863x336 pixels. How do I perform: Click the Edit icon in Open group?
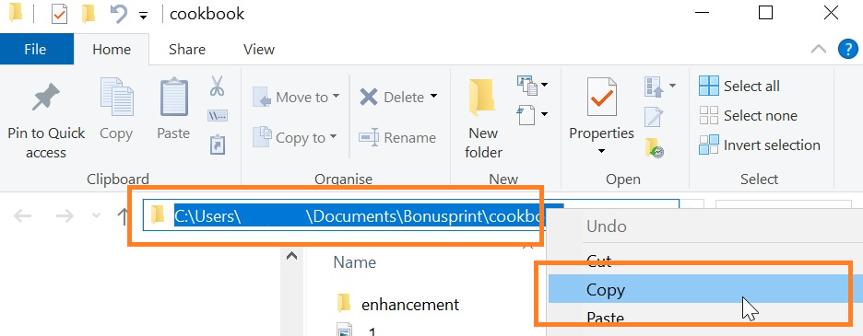pyautogui.click(x=654, y=117)
